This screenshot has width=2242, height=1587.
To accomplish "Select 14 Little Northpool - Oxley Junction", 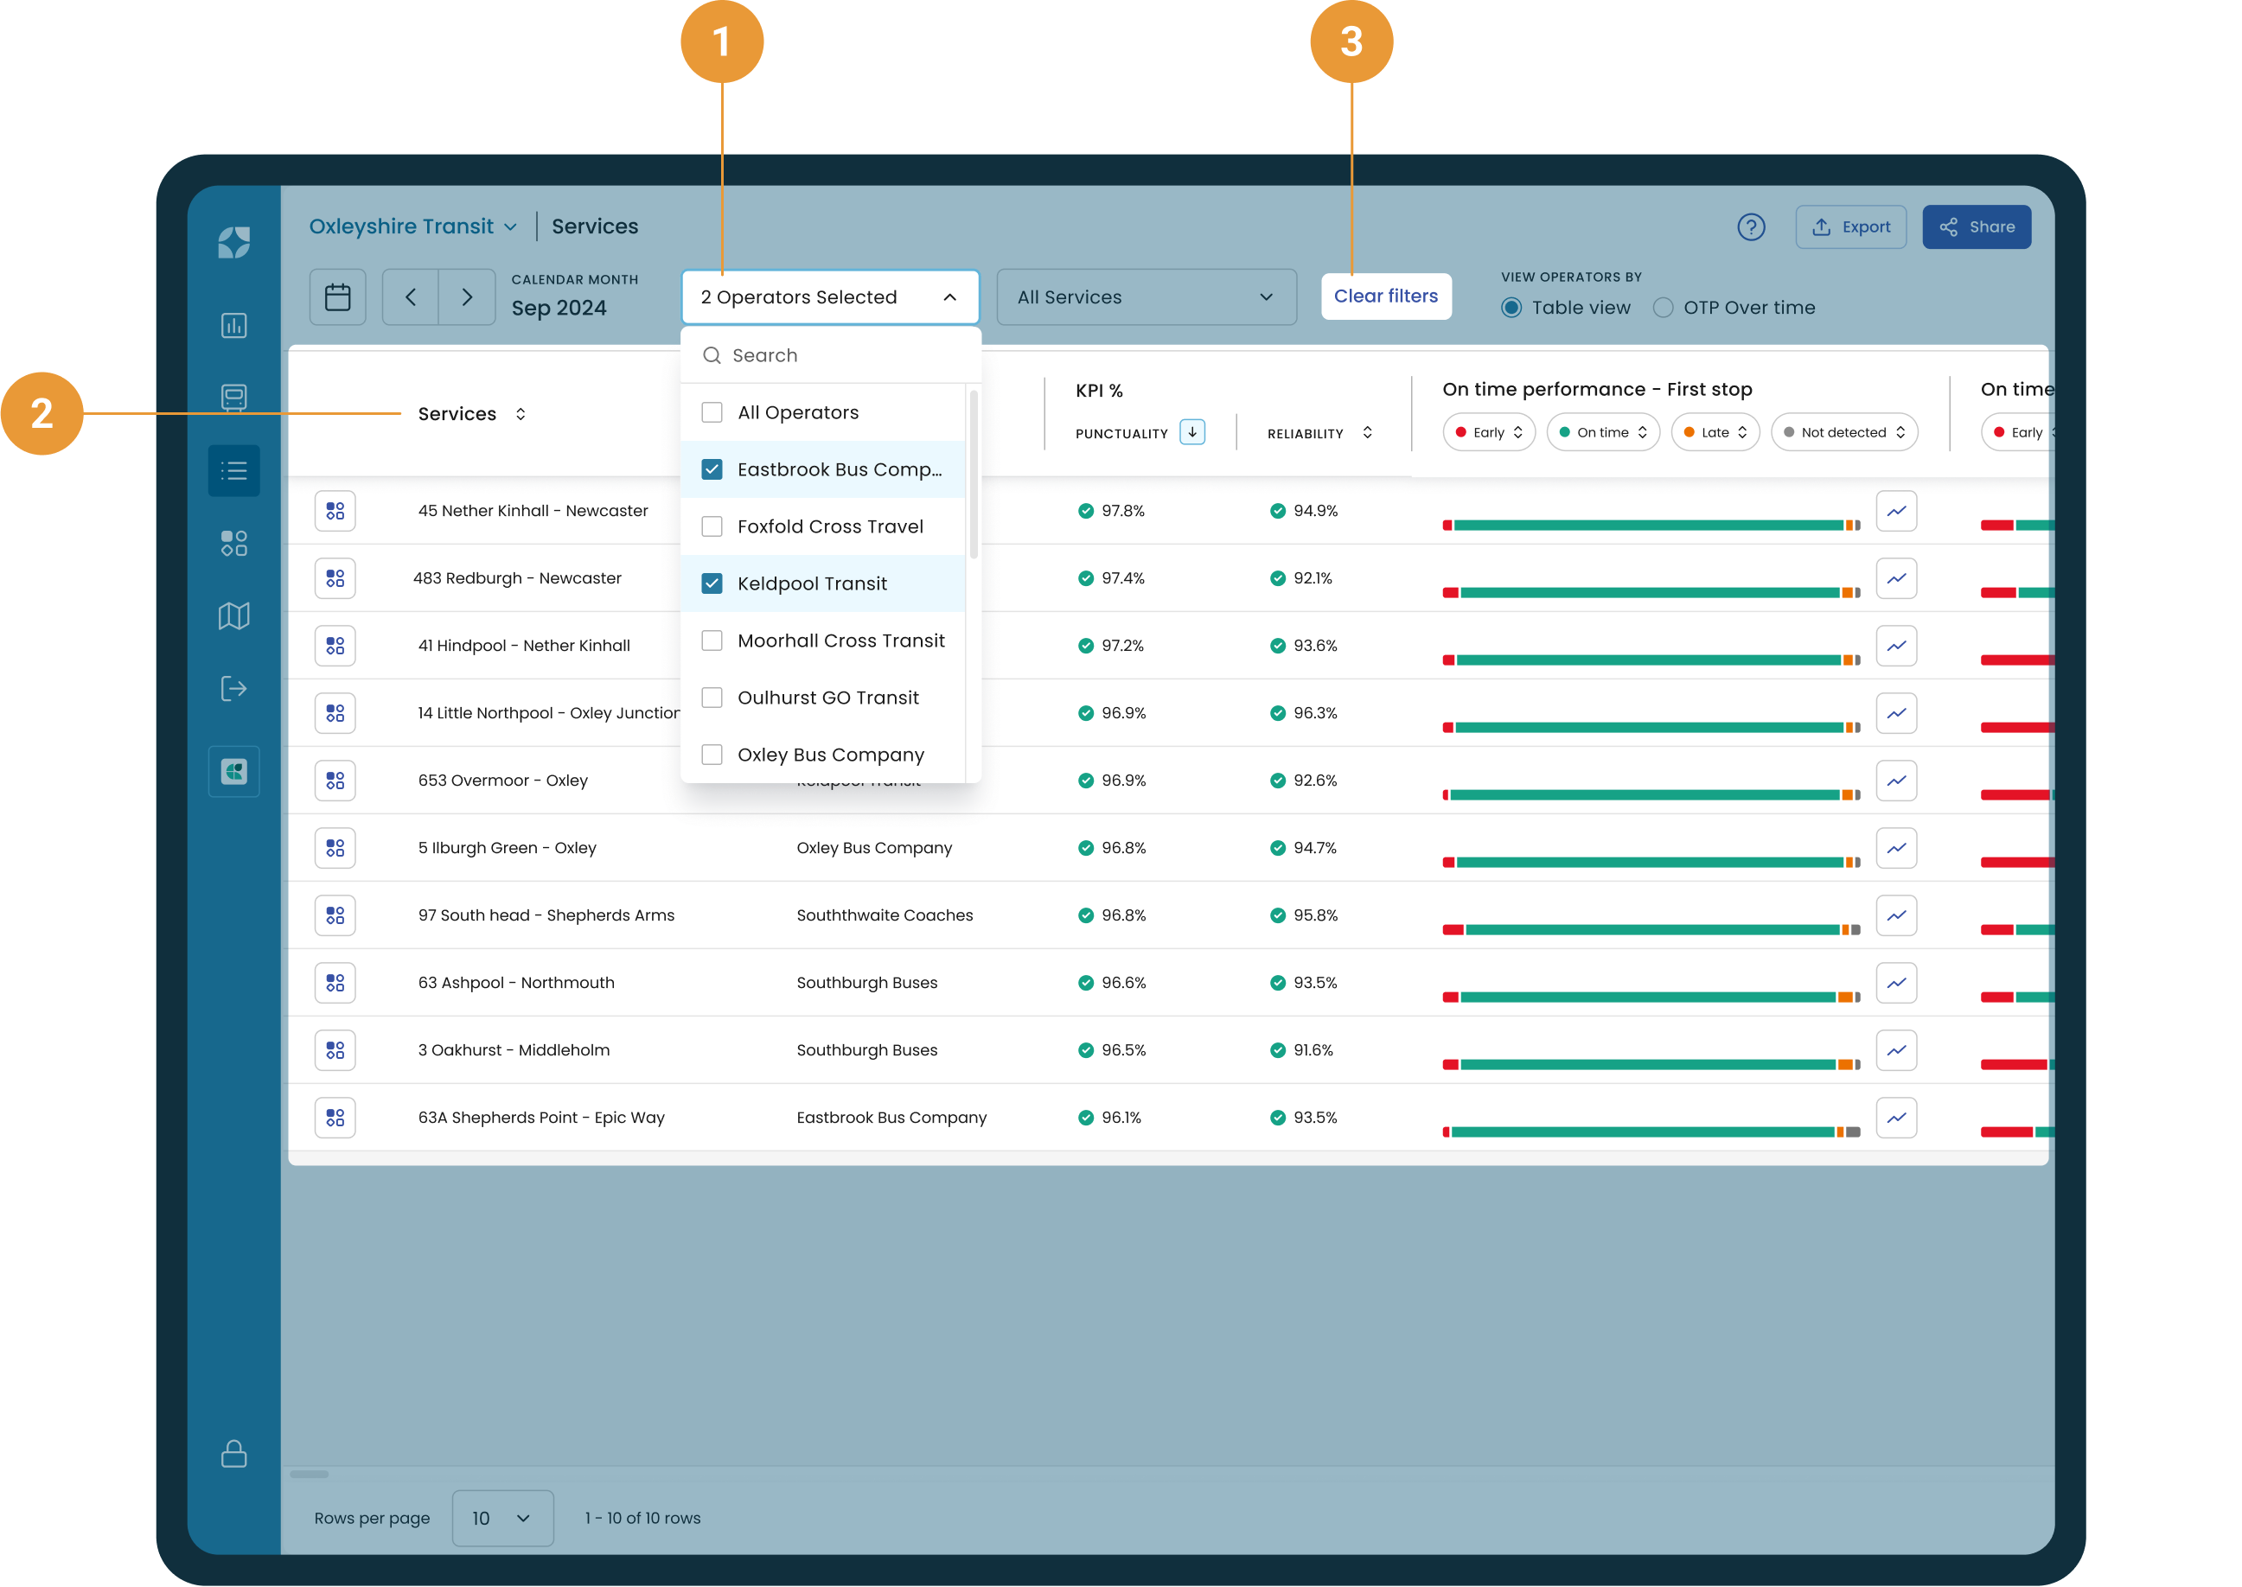I will click(548, 713).
